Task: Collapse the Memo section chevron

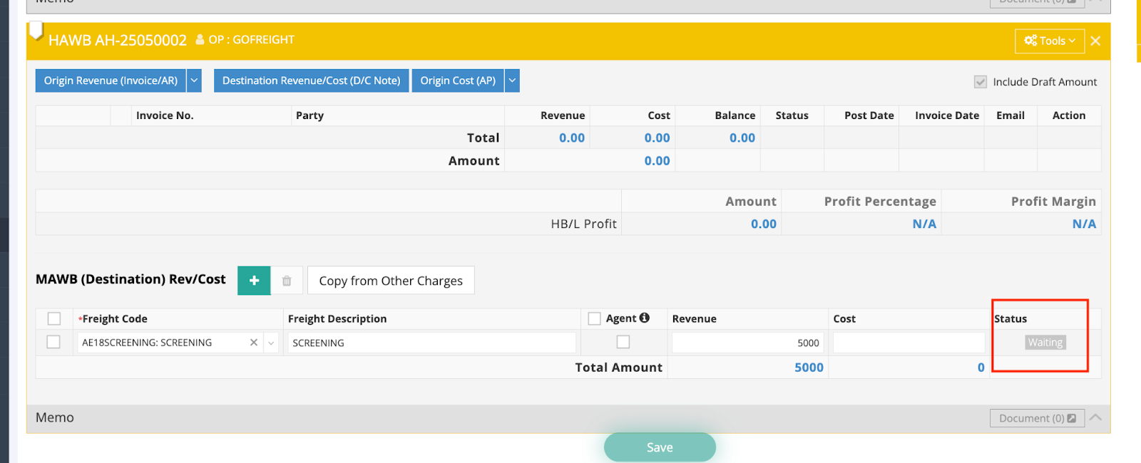Action: pyautogui.click(x=1096, y=417)
